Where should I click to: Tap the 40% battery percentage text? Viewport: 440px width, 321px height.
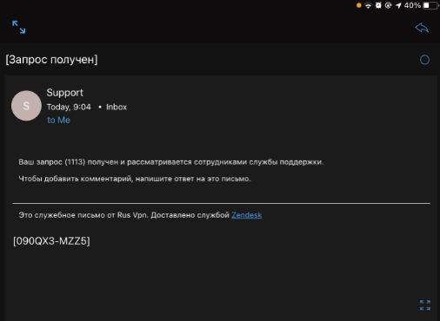[412, 5]
